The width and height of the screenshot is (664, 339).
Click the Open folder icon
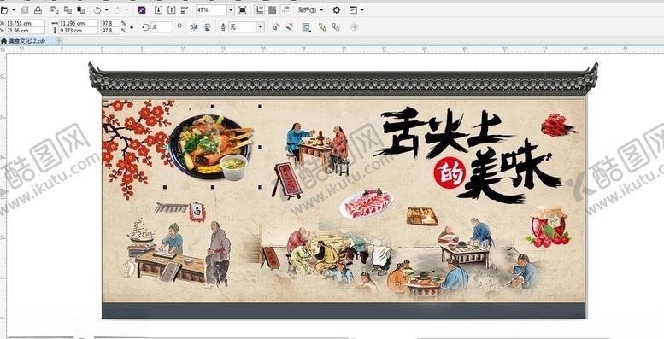click(4, 9)
